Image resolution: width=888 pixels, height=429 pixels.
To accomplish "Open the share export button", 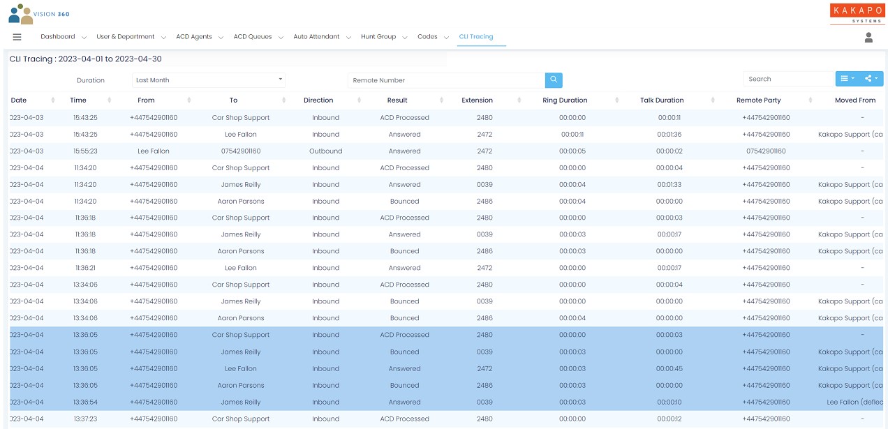I will click(x=872, y=79).
